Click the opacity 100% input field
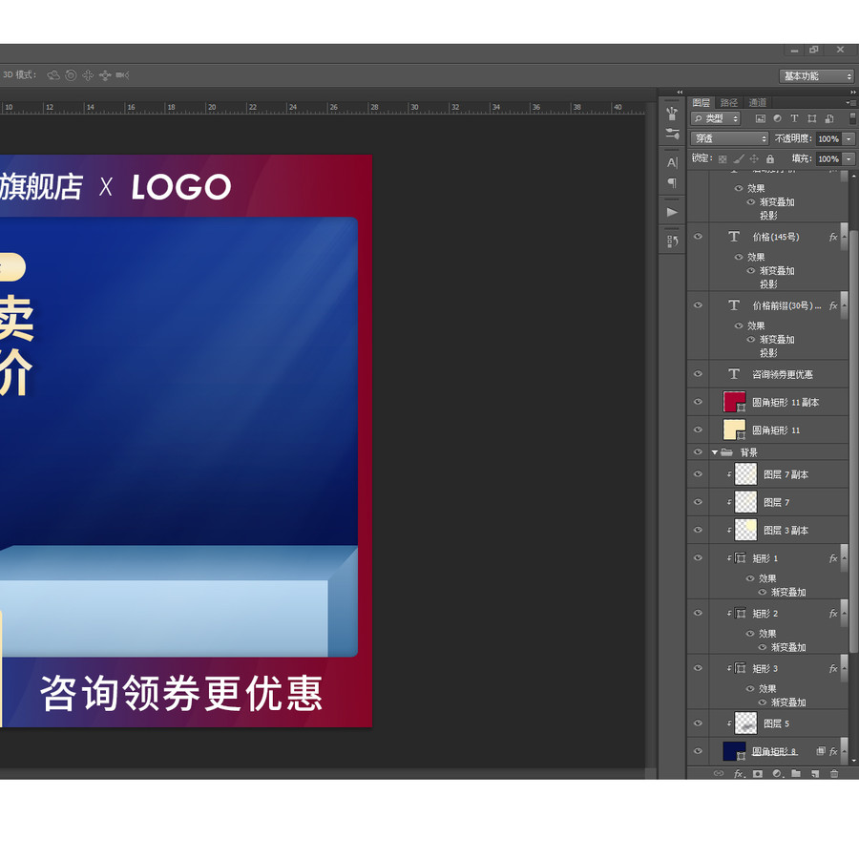Viewport: 859px width, 859px height. pos(828,138)
